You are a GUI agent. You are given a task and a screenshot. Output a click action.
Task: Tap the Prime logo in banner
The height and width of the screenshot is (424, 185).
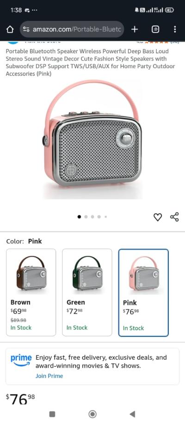coord(21,360)
